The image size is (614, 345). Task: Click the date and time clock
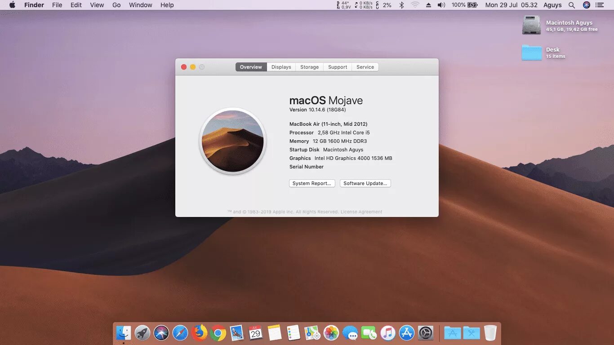(512, 5)
